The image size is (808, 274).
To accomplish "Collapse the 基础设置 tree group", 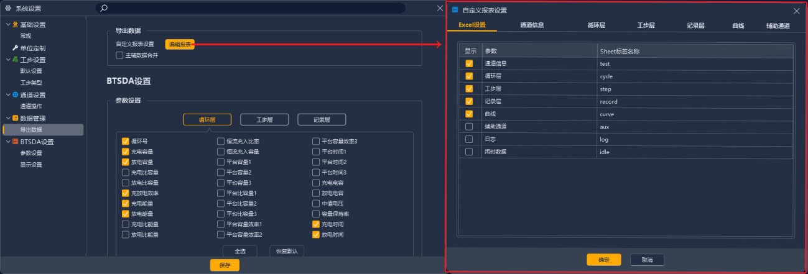I will (8, 25).
